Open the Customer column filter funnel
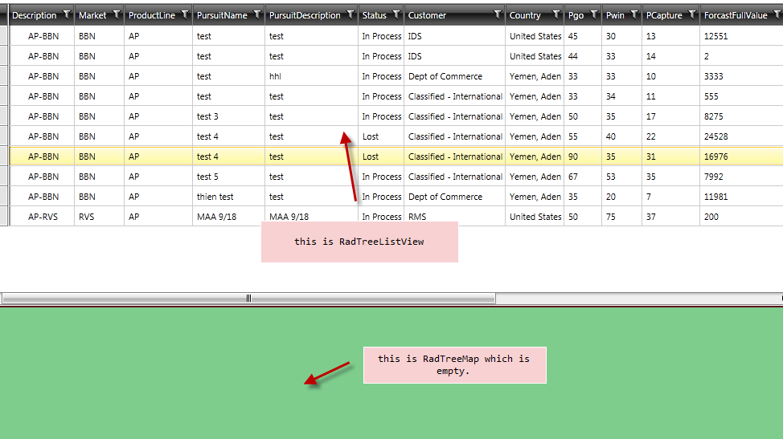The image size is (783, 439). (x=498, y=15)
